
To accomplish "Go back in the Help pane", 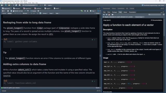I will (x=104, y=15).
